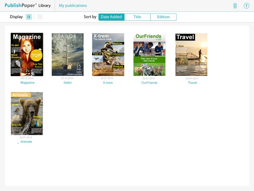Select the date 30.07.2014 under OurFriends
This screenshot has height=191, width=254.
[149, 78]
